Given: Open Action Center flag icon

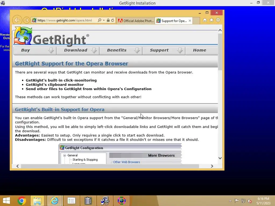Looking at the screenshot, I should coord(237,201).
